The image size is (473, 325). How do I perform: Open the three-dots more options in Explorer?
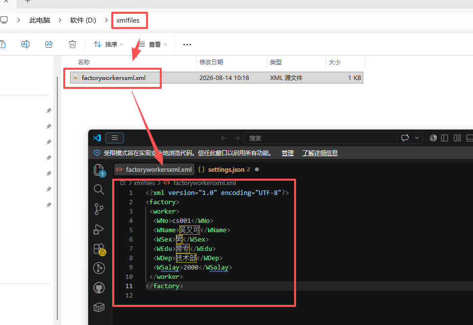coord(187,44)
